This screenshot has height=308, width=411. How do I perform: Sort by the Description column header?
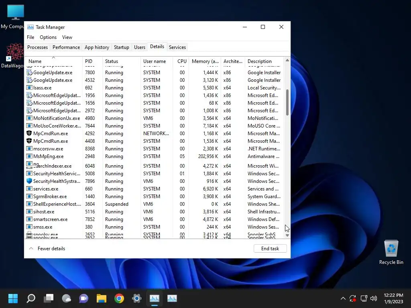pyautogui.click(x=265, y=61)
